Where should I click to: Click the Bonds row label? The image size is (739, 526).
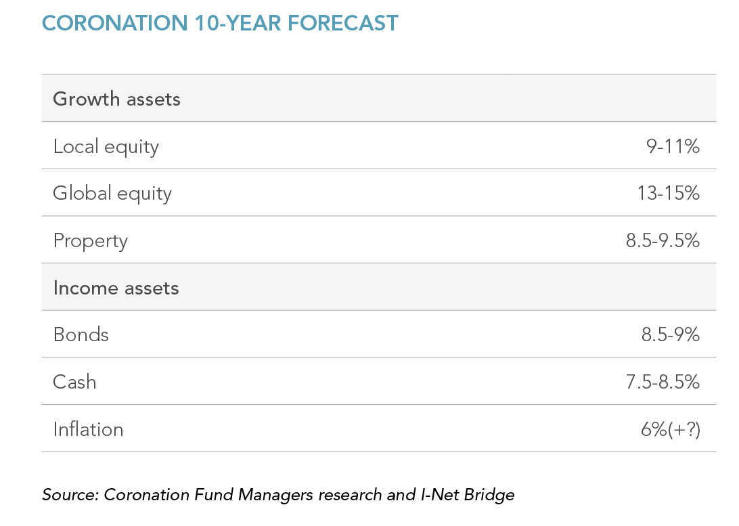[81, 334]
